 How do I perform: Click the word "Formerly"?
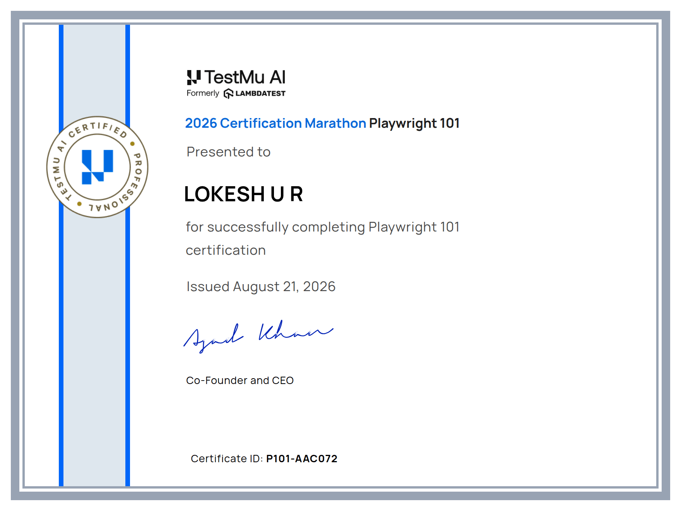tap(203, 93)
